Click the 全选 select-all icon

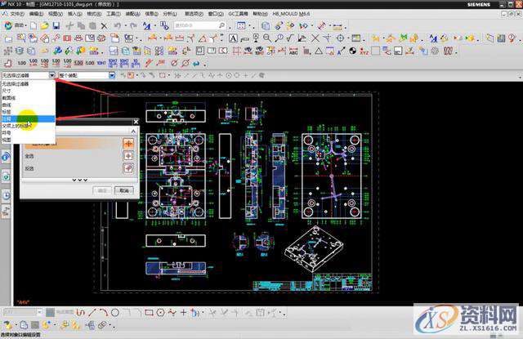pyautogui.click(x=127, y=155)
